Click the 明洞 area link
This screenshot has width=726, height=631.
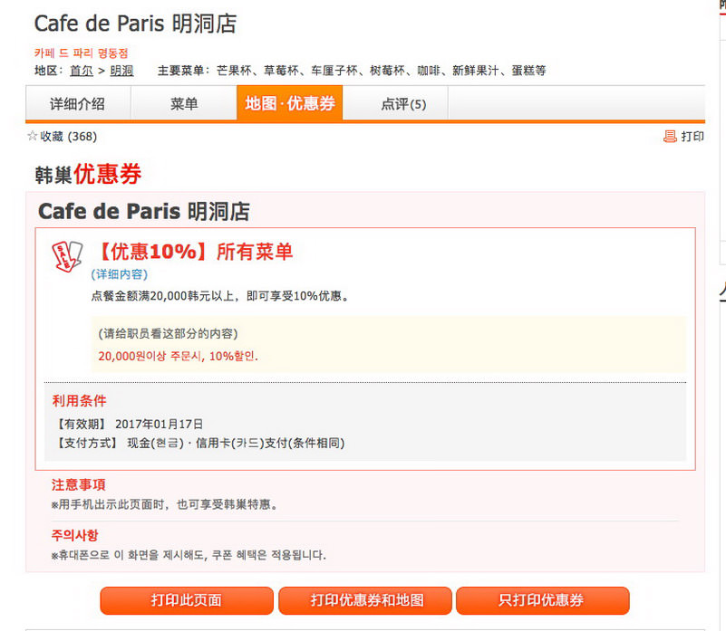[121, 71]
